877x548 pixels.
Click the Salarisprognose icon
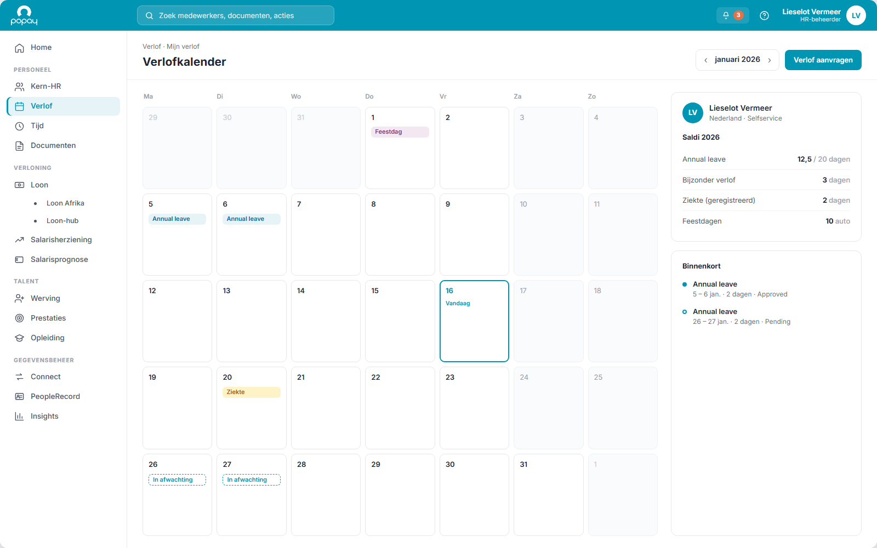[20, 260]
